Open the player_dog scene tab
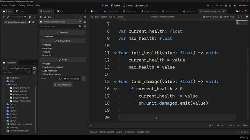 click(x=130, y=11)
